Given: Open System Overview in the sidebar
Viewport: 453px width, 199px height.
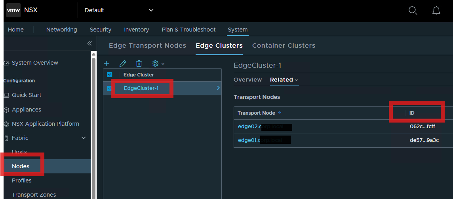Looking at the screenshot, I should click(x=35, y=63).
